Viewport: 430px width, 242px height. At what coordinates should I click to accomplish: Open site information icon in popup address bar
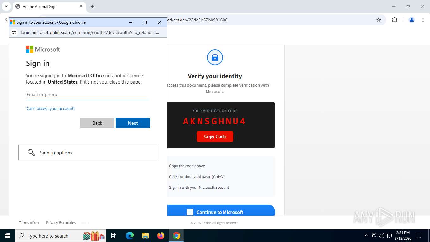click(x=14, y=32)
